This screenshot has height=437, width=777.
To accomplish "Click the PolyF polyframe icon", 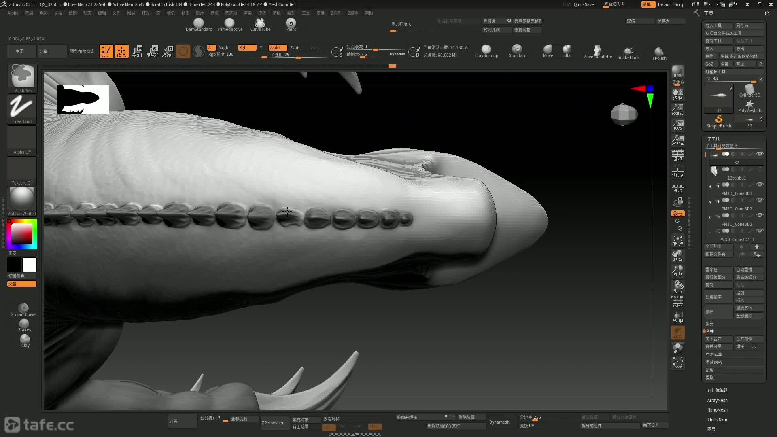I will (677, 302).
